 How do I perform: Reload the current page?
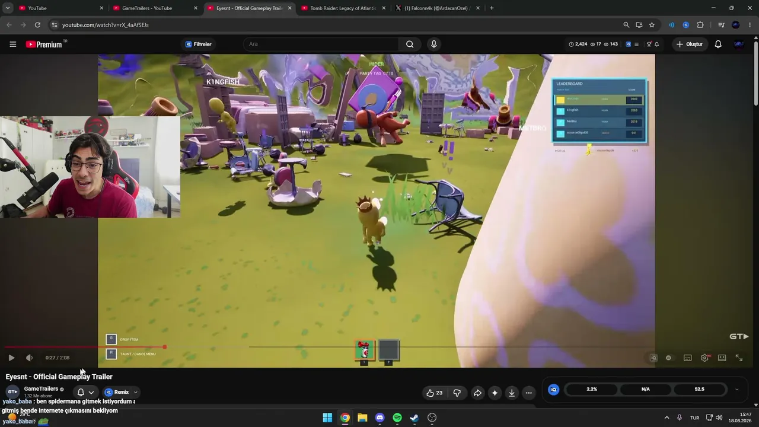tap(37, 25)
